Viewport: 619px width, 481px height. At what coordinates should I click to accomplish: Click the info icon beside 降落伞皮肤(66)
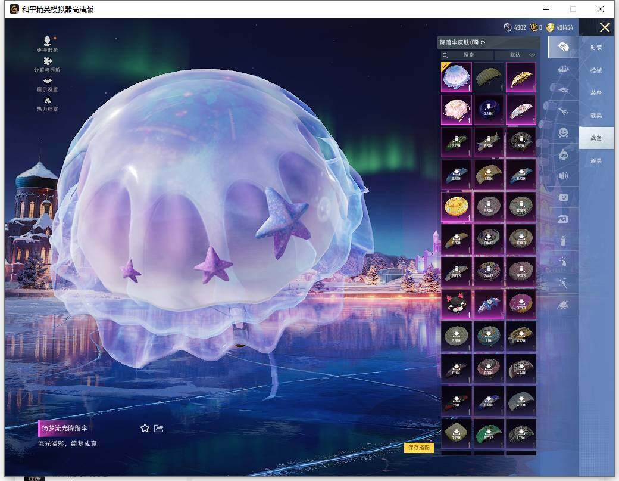tap(483, 42)
